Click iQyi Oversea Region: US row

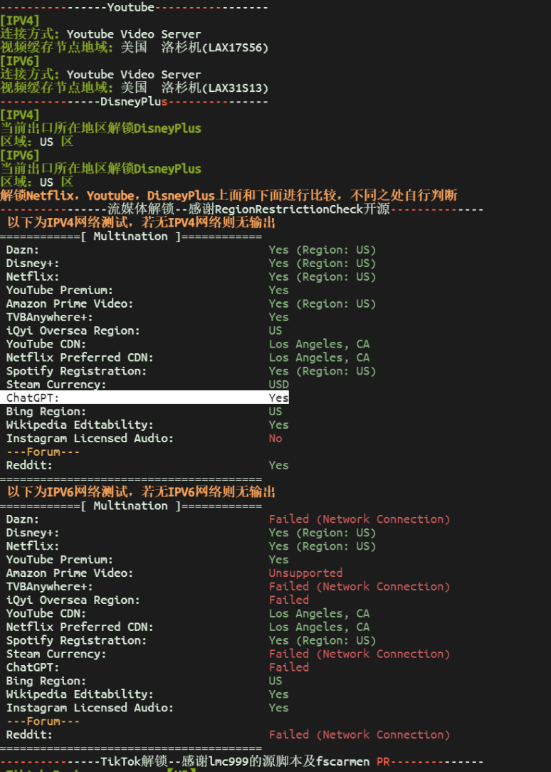click(x=144, y=330)
